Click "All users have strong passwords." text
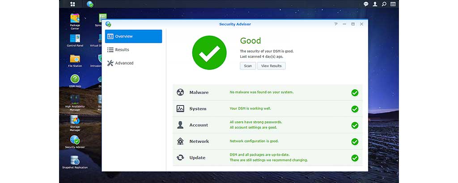Viewport: 458px width, 183px height. 256,122
